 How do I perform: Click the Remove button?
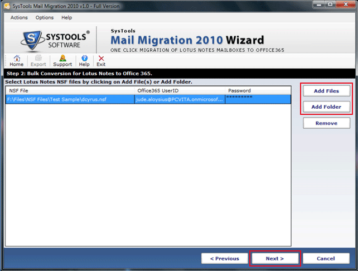326,123
